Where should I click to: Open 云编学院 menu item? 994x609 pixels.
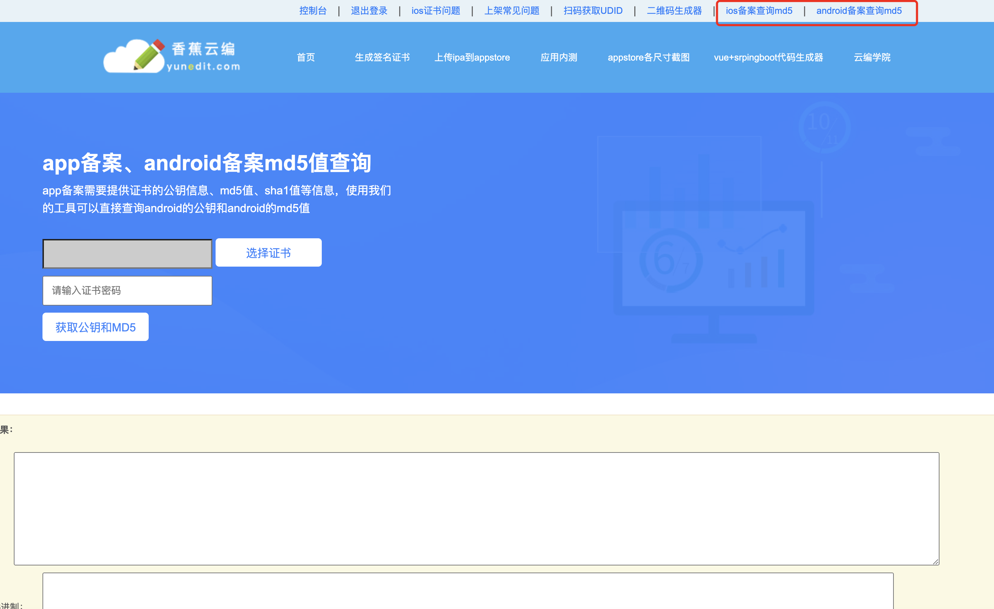point(872,57)
